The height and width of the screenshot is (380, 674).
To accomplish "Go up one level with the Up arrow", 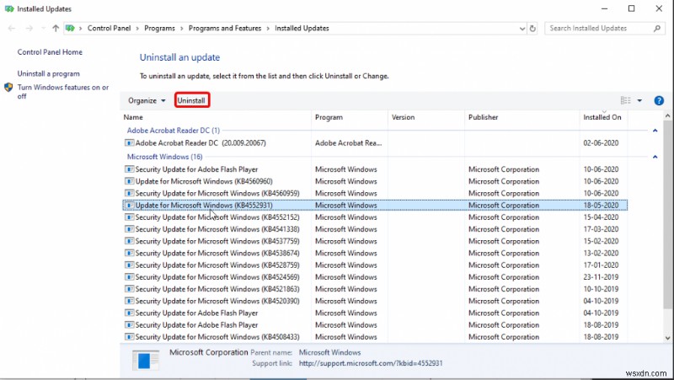I will click(x=56, y=29).
